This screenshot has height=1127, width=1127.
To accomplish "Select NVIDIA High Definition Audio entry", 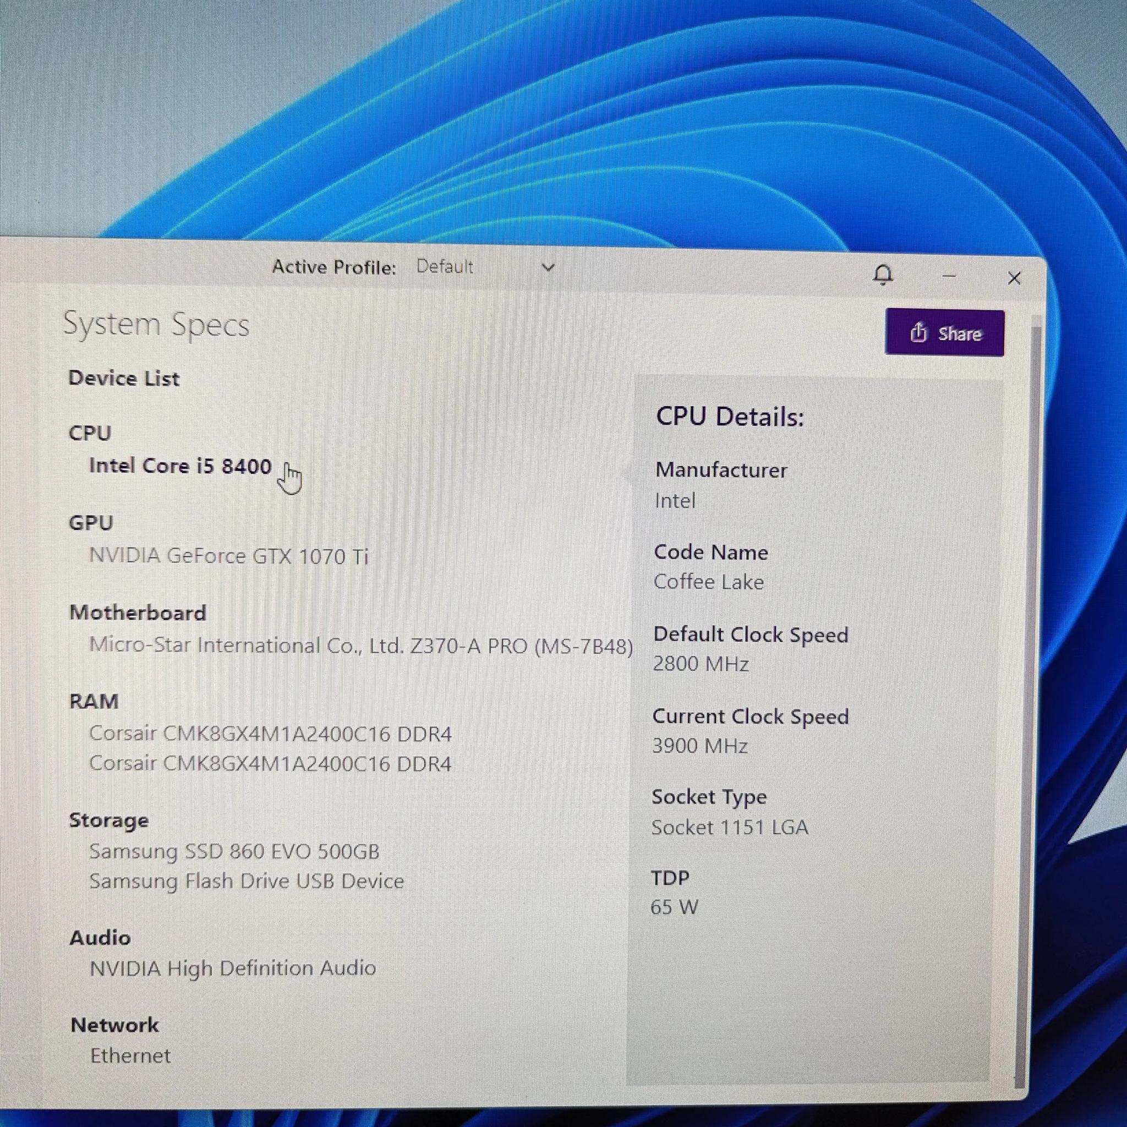I will [x=233, y=969].
